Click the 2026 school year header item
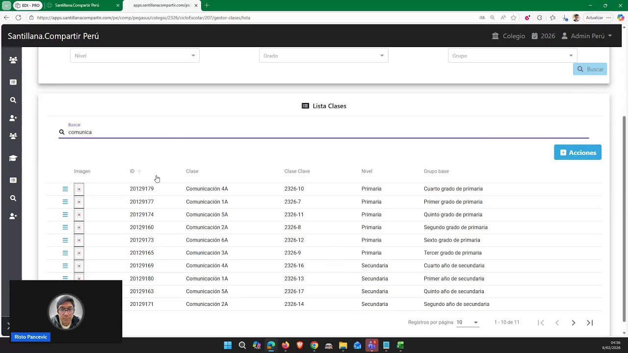 (543, 36)
